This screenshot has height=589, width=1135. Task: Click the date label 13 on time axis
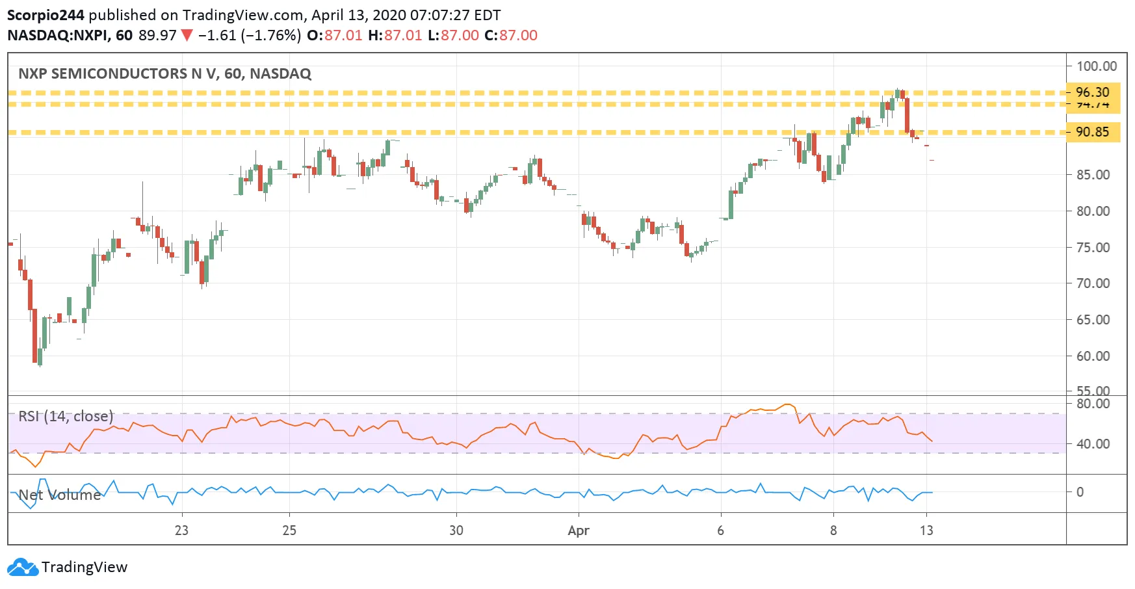pos(926,530)
